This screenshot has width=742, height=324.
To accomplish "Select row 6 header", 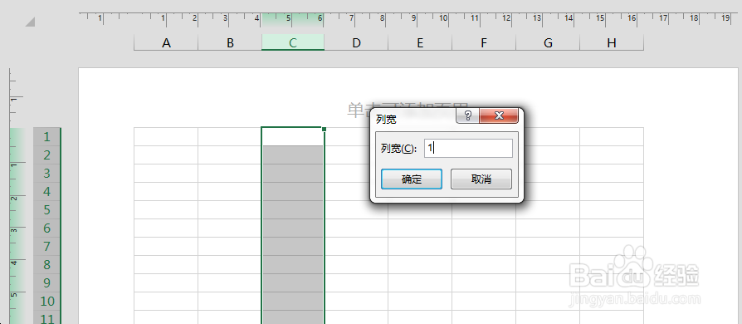I will (46, 228).
